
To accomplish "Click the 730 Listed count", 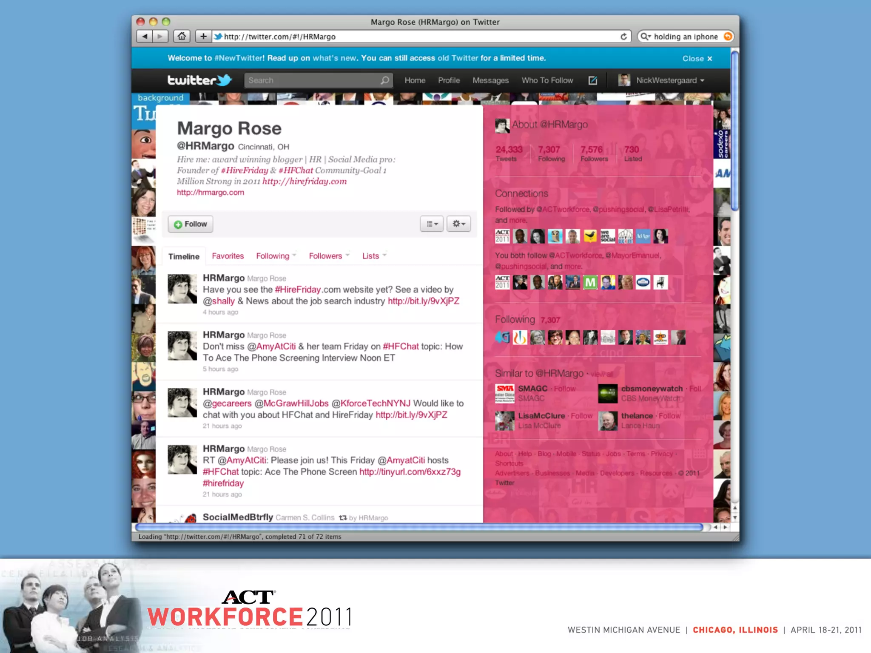I will [633, 153].
